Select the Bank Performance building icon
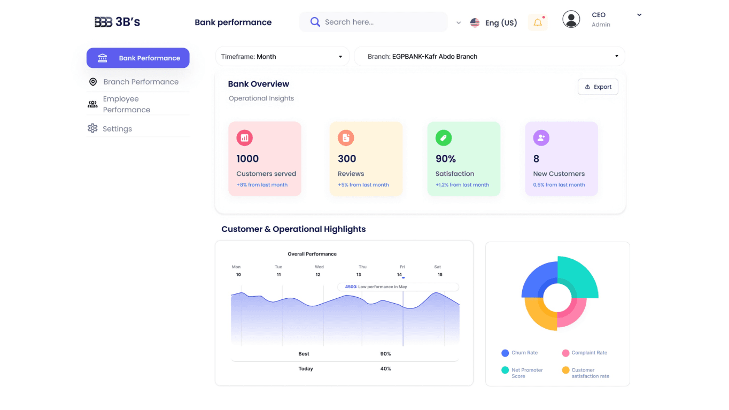Screen dimensions: 729x410 [102, 58]
